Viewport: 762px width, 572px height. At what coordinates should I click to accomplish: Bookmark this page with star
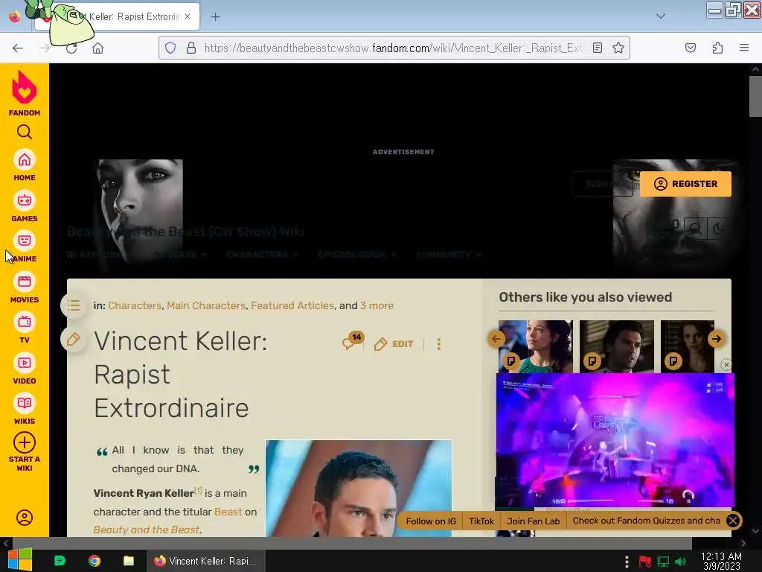pyautogui.click(x=618, y=48)
